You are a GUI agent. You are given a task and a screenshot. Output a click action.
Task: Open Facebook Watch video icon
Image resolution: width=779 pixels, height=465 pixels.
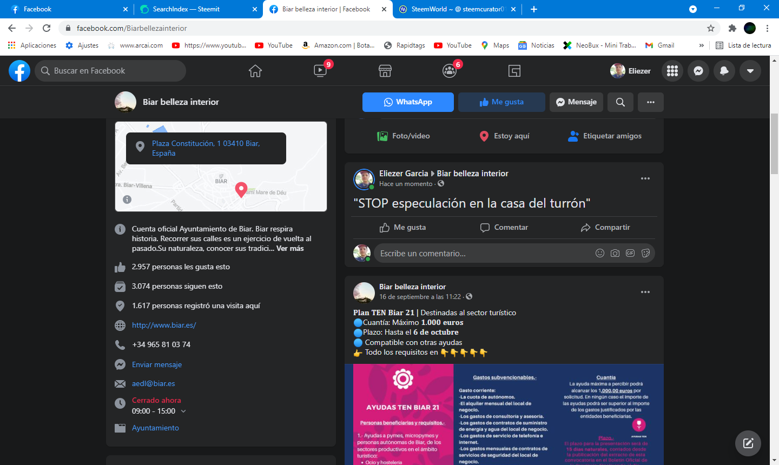pos(320,71)
